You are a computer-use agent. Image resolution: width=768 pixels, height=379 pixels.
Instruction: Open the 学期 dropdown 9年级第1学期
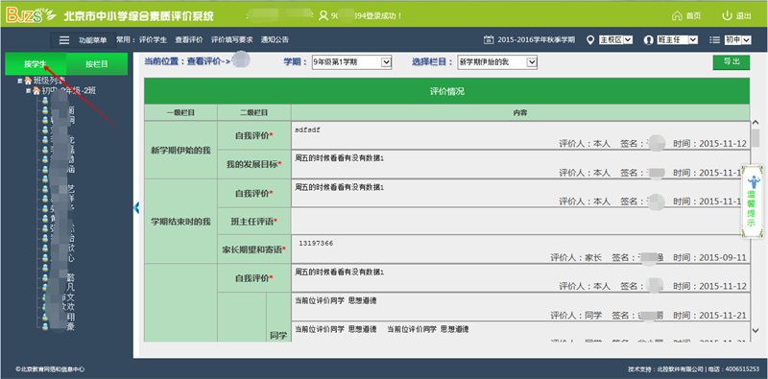(x=351, y=62)
